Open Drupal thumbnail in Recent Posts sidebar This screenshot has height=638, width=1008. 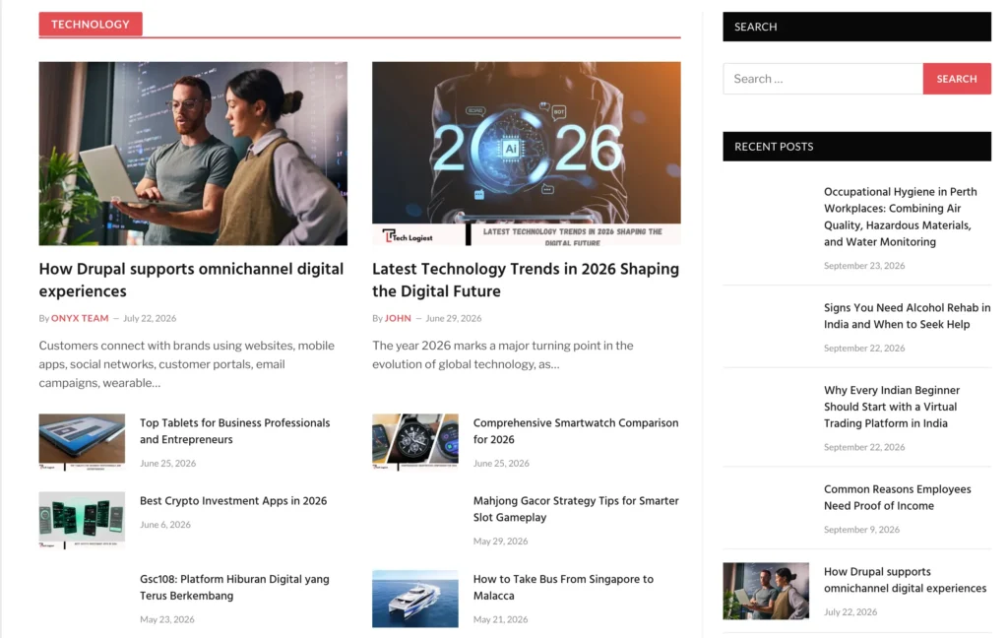tap(766, 591)
